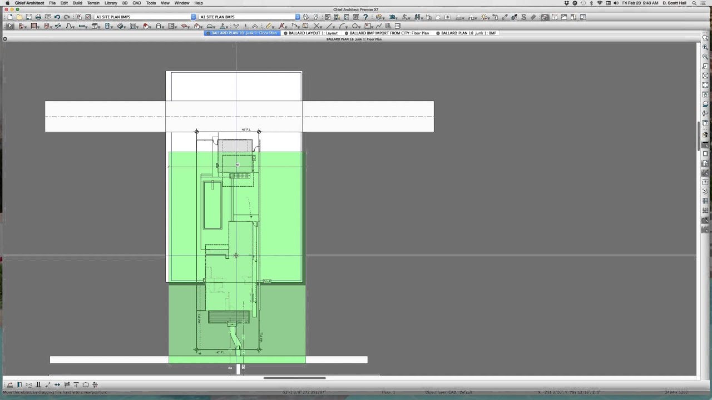Click the small close circle at window left

click(5, 39)
